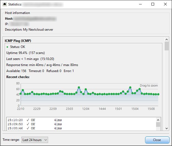
Task: Click 'Description: My Nextcloud server' text
Action: 29,30
